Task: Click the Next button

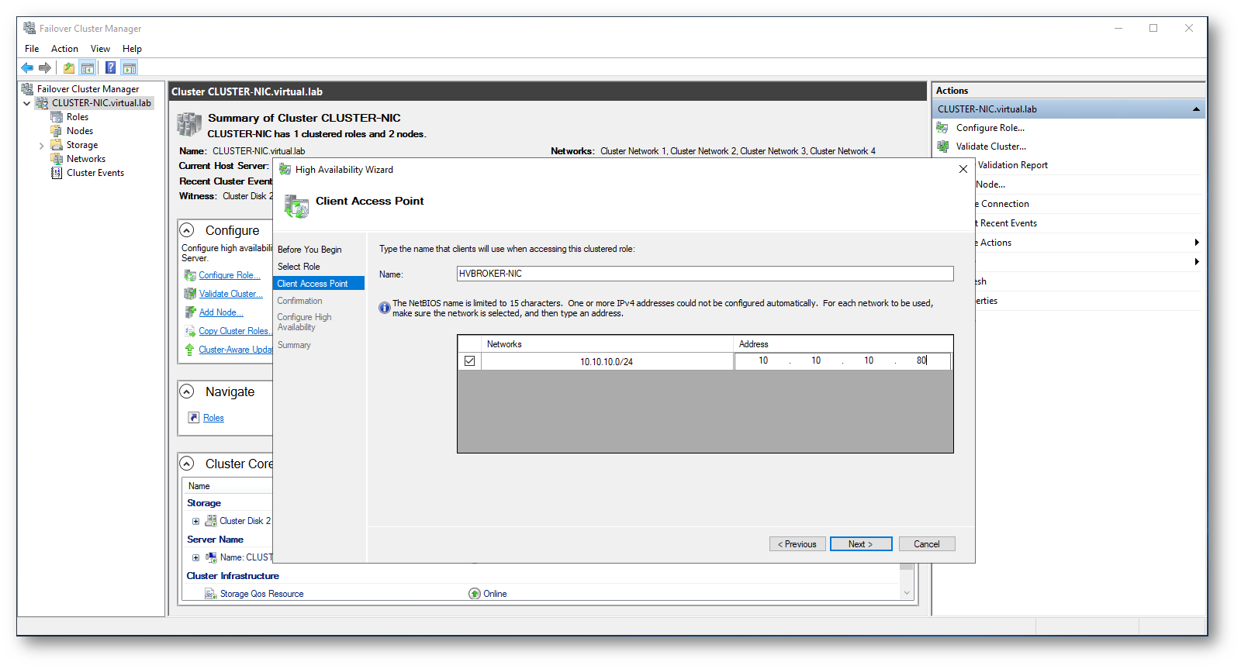Action: (861, 544)
